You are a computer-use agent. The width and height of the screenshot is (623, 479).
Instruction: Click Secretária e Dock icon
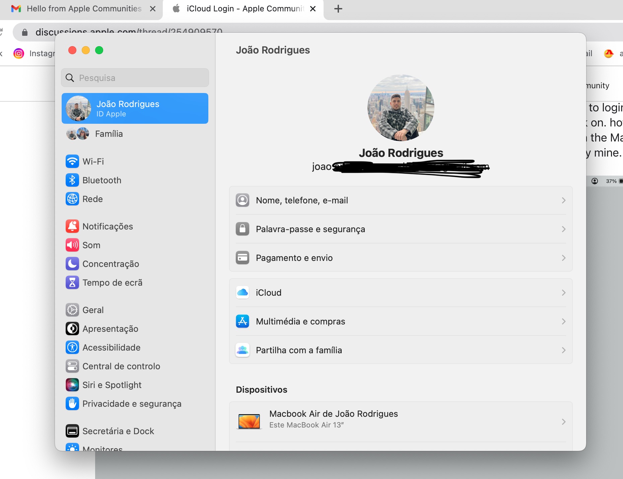point(72,431)
